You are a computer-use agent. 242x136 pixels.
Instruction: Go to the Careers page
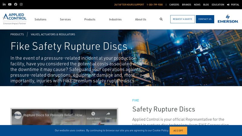click(174, 5)
